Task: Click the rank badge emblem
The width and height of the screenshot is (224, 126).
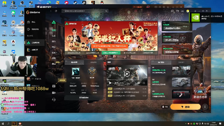Action: pyautogui.click(x=92, y=71)
